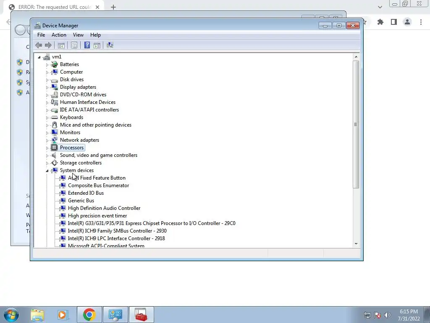
Task: Open the File menu
Action: pyautogui.click(x=41, y=35)
